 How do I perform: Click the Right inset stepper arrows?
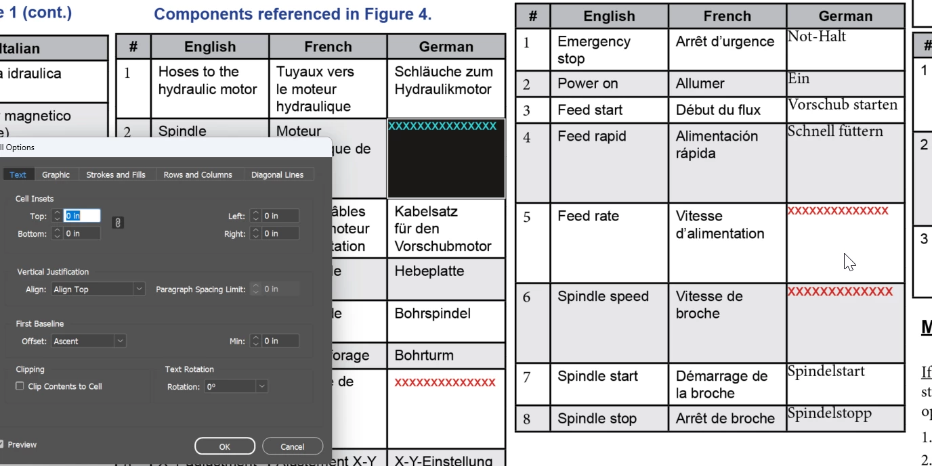point(255,233)
